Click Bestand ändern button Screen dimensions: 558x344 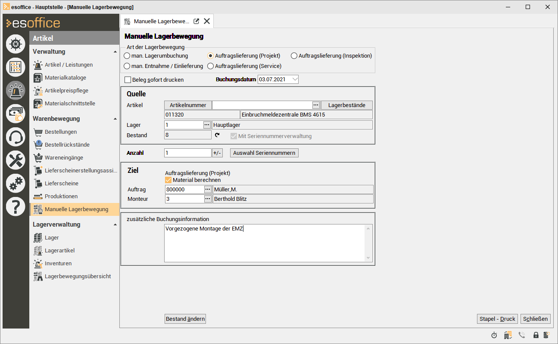[x=186, y=319]
